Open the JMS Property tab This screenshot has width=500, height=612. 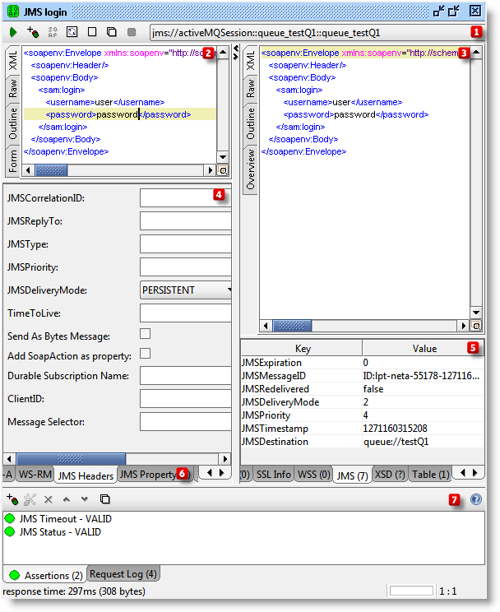[153, 475]
